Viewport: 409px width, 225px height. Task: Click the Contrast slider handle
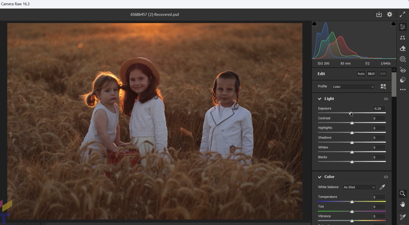coord(352,123)
